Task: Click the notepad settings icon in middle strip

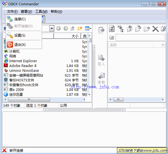Action: point(101,30)
